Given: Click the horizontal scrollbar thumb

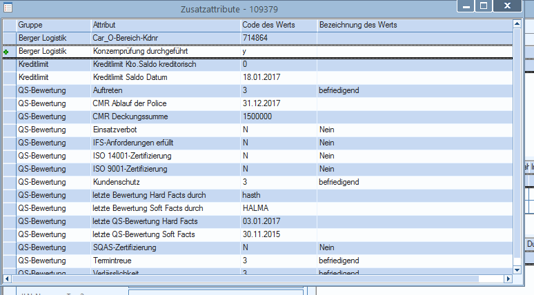Looking at the screenshot, I should [245, 278].
